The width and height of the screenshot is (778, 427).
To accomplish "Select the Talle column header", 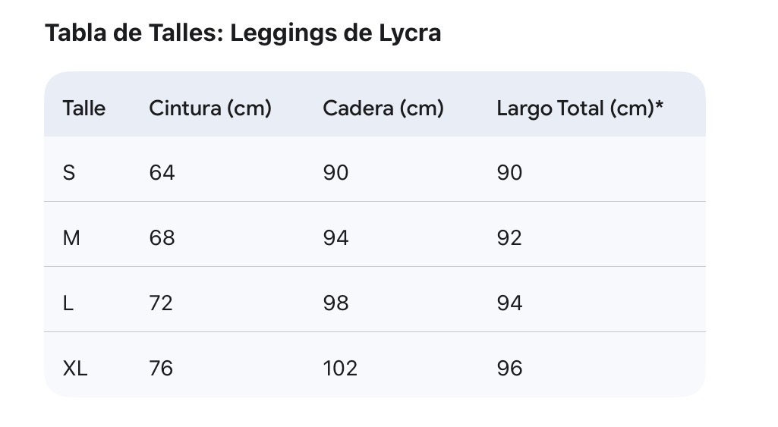I will 84,108.
